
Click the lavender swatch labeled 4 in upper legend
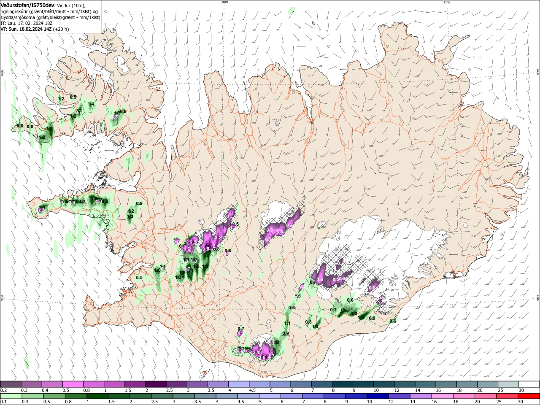point(238,384)
